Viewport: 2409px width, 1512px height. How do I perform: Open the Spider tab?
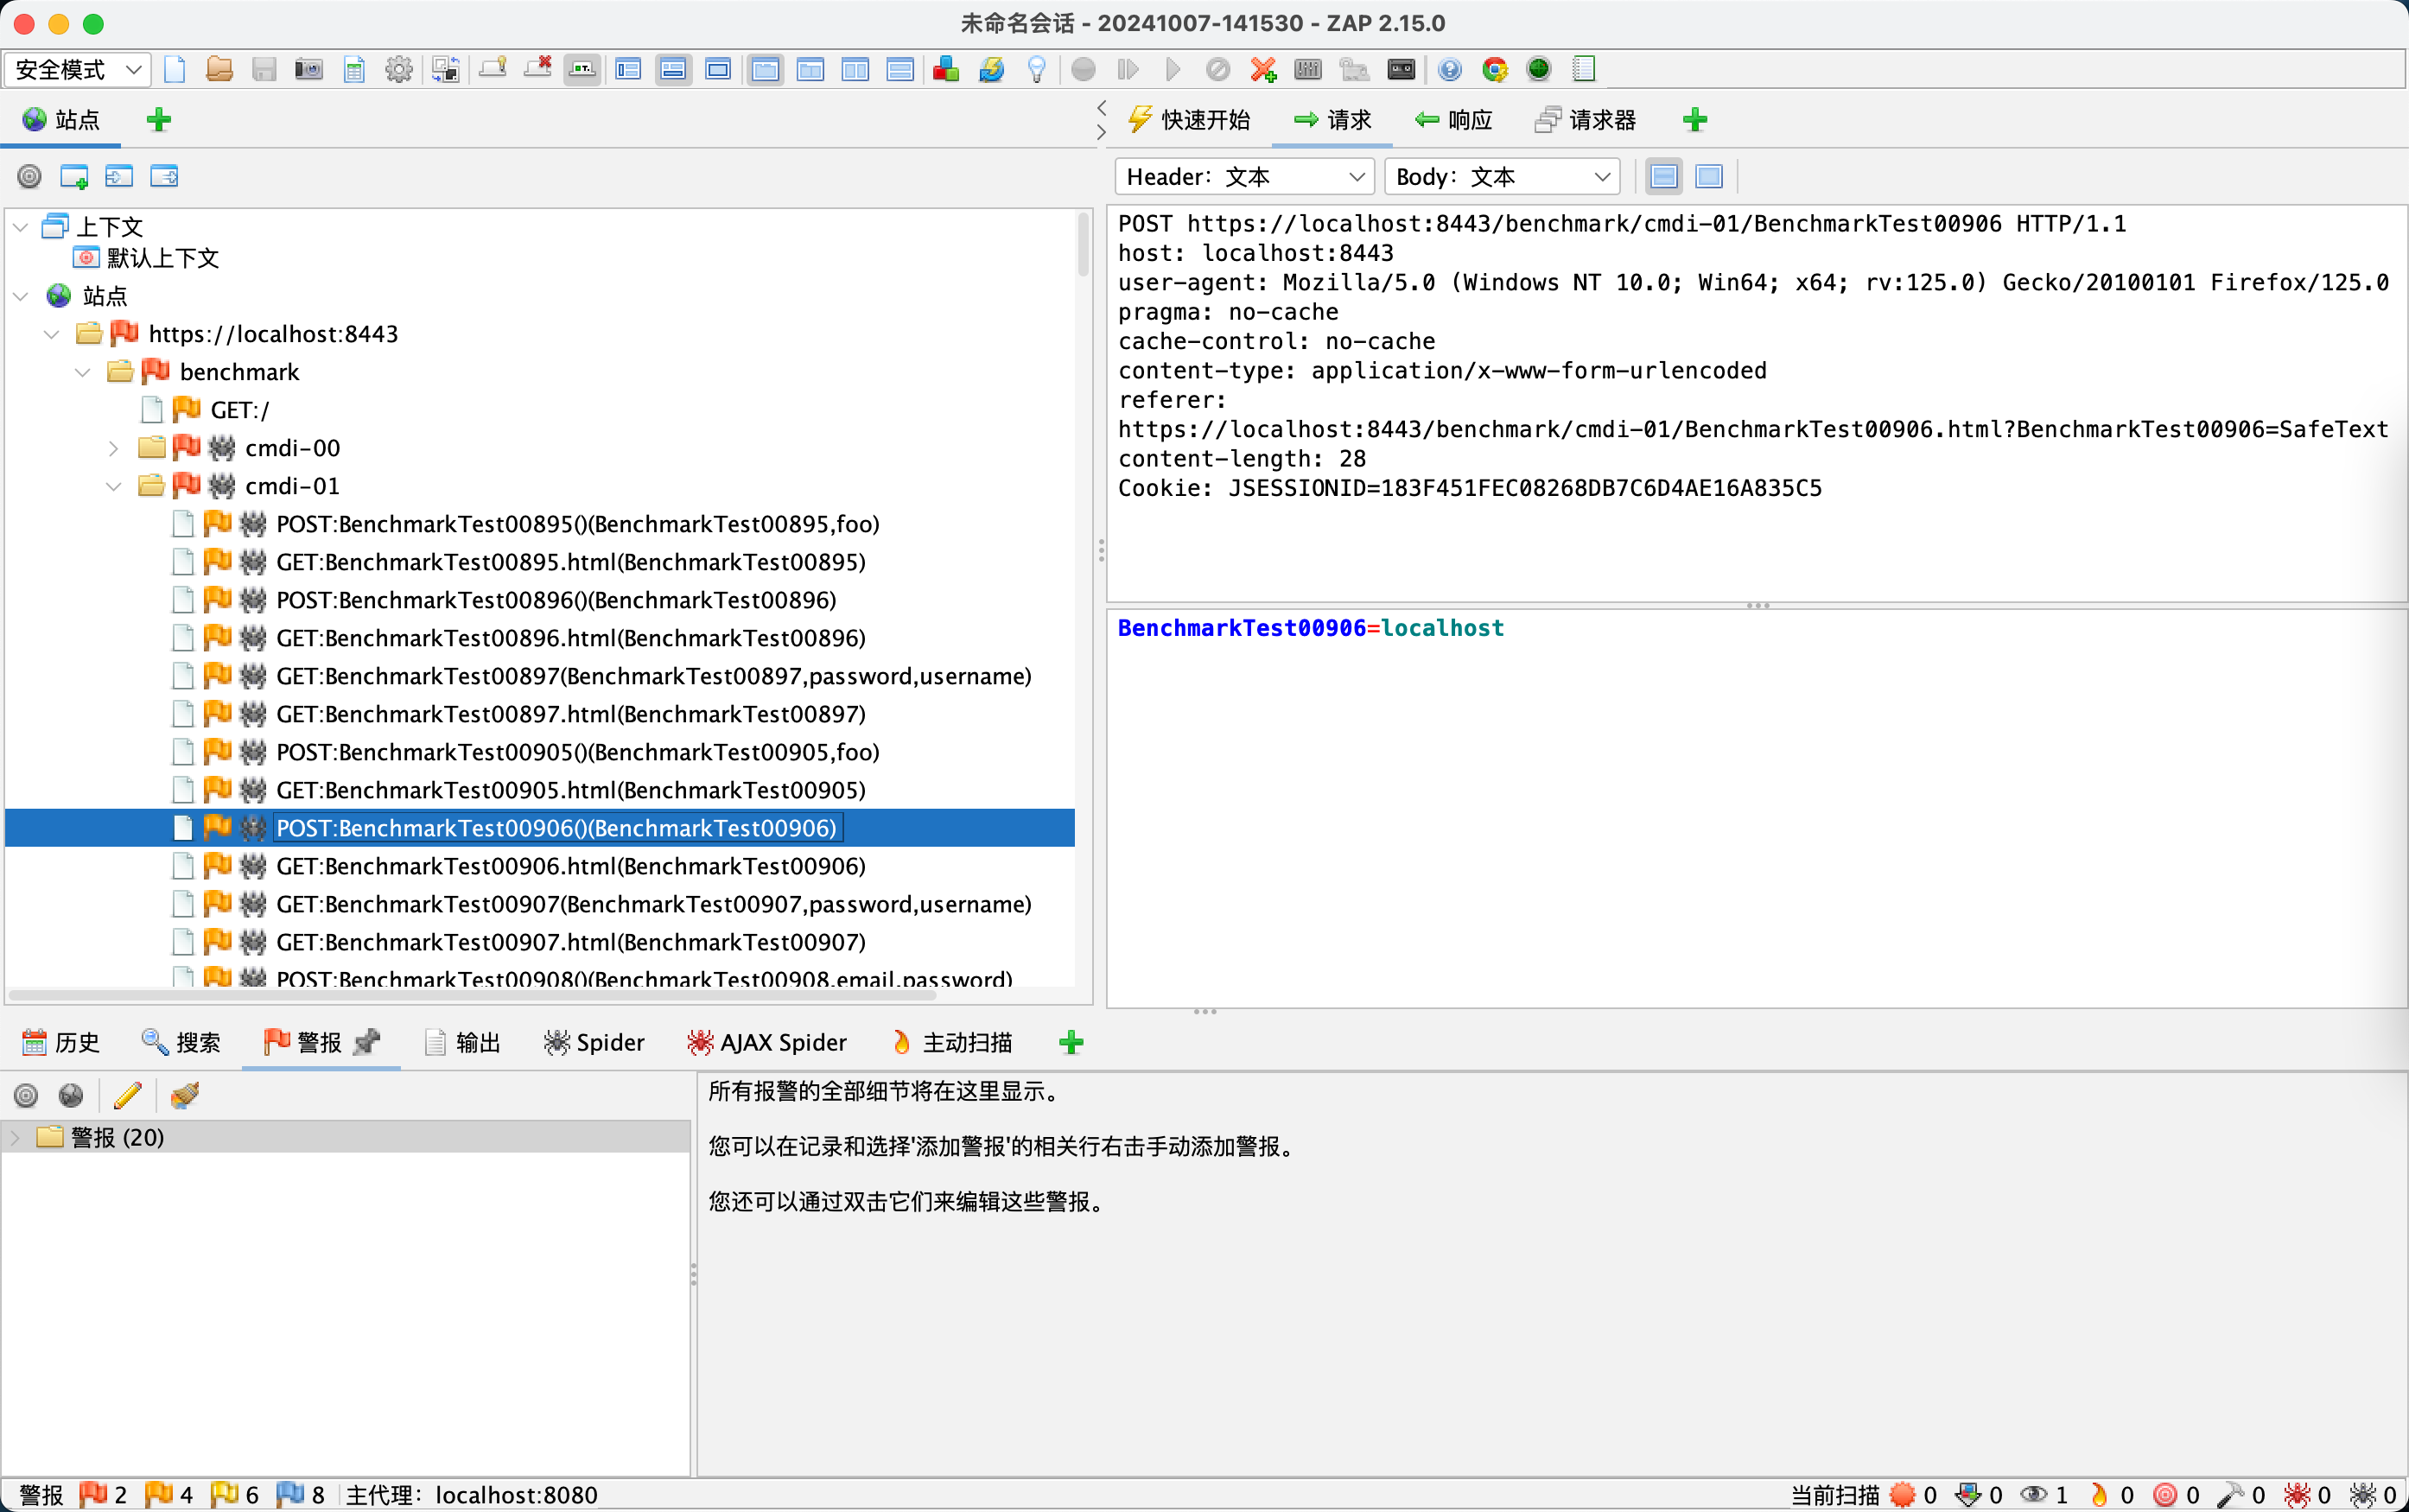594,1042
